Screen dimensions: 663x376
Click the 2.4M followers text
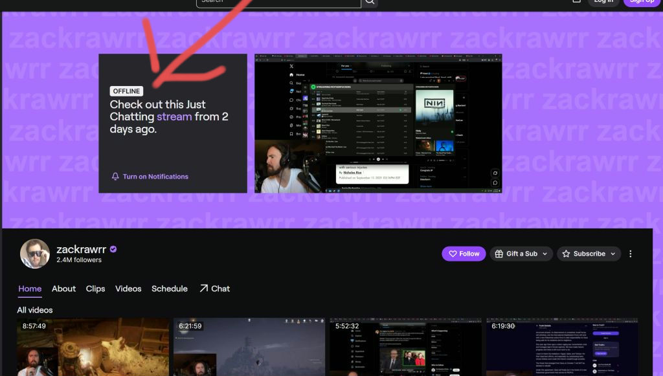click(79, 260)
